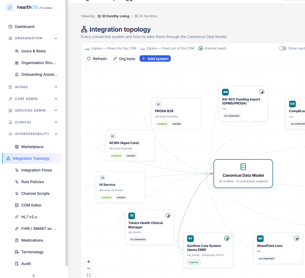305x278 pixels.
Task: Click Telstra Health channel health indicator
Action: [168, 216]
